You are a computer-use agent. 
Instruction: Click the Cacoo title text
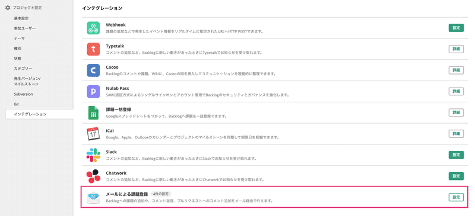[113, 67]
